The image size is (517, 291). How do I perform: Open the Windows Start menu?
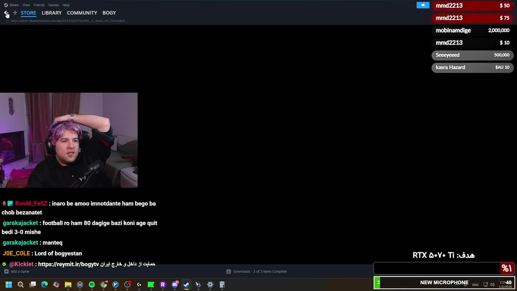8,285
